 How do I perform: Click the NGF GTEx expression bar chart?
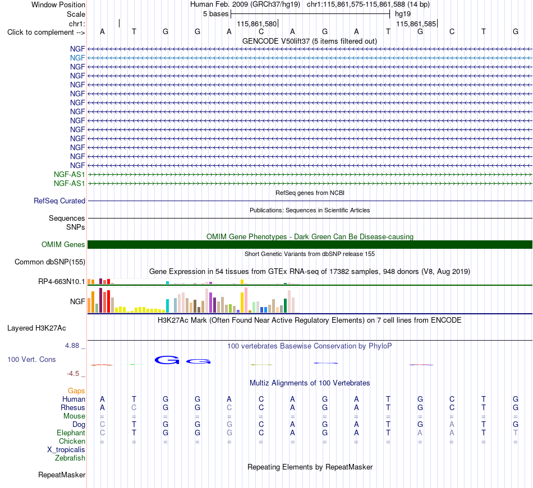point(193,300)
